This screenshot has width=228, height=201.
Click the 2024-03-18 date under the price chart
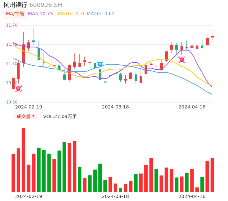click(x=115, y=107)
